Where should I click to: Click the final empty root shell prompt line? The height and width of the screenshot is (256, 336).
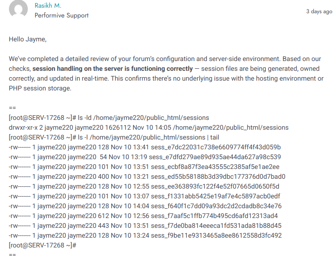tap(42, 245)
